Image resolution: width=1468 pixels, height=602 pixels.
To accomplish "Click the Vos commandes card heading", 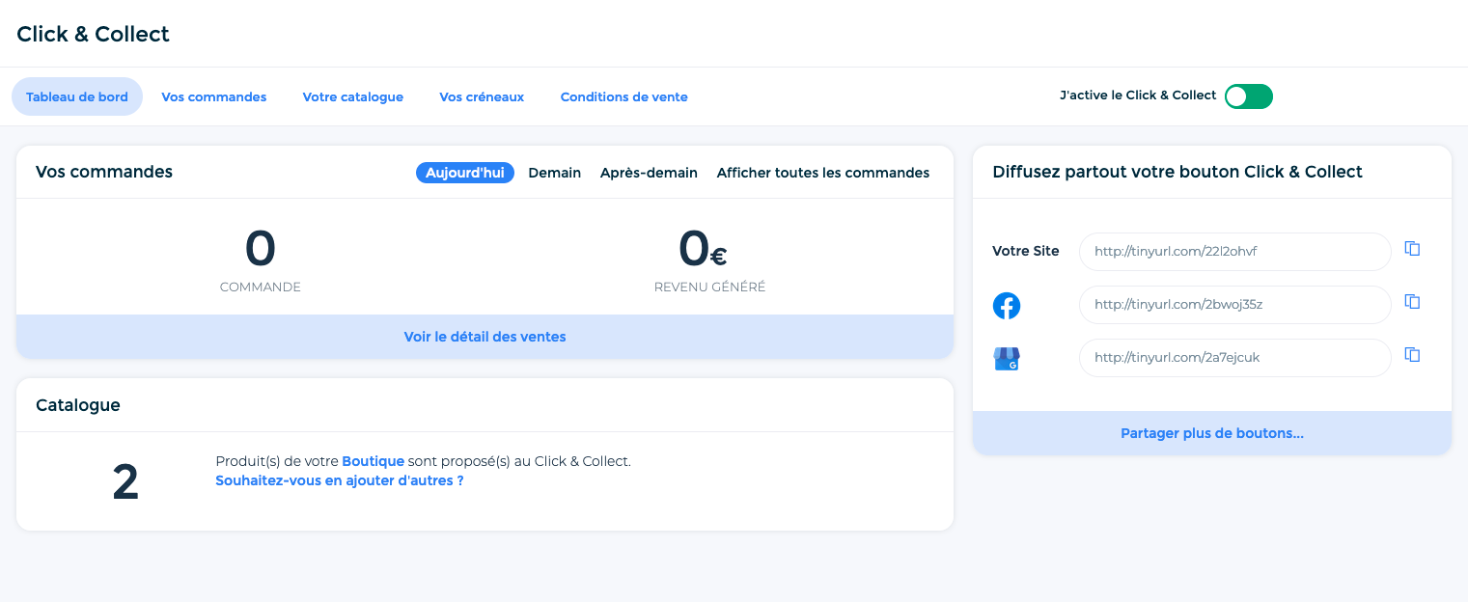I will 104,172.
